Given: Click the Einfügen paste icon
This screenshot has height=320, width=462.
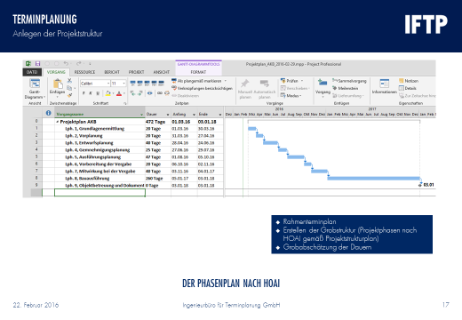Looking at the screenshot, I should [58, 84].
